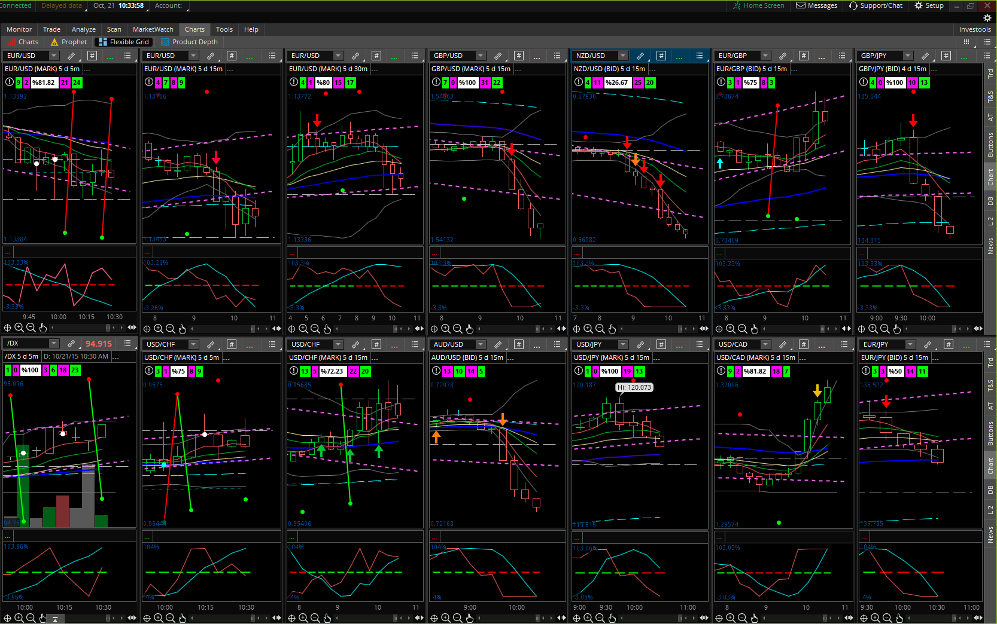Open the NZD/USD symbol dropdown

[x=623, y=56]
